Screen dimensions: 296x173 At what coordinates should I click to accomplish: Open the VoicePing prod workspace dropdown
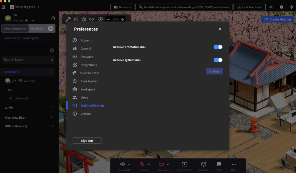[x=39, y=7]
